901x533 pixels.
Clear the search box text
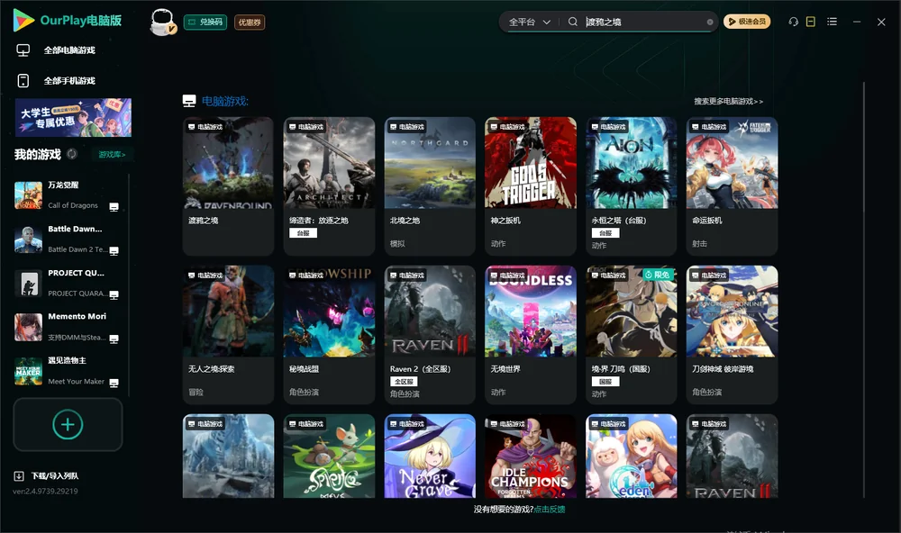(710, 22)
